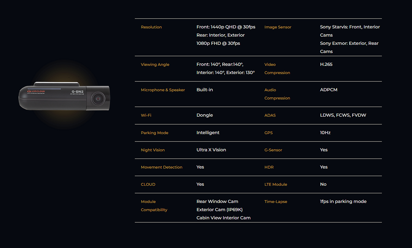Screen dimensions: 412x248
Task: Click the dashcam product image
Action: point(64,96)
